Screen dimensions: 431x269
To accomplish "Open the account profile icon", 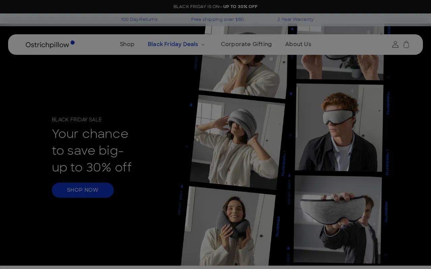I will click(x=395, y=44).
